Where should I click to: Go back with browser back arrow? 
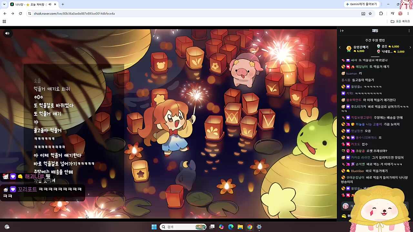pyautogui.click(x=5, y=14)
